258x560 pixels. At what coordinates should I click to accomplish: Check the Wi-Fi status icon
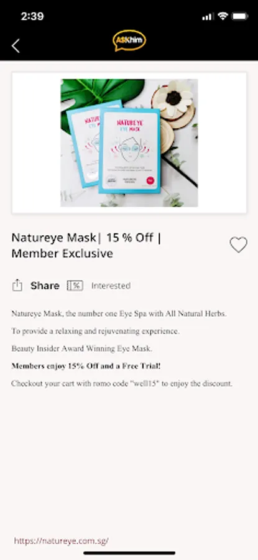pyautogui.click(x=223, y=16)
